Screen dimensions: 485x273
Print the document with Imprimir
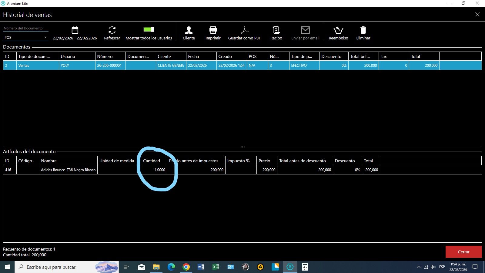coord(213,30)
